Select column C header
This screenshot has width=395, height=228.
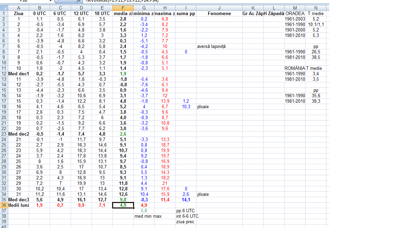tap(60, 8)
